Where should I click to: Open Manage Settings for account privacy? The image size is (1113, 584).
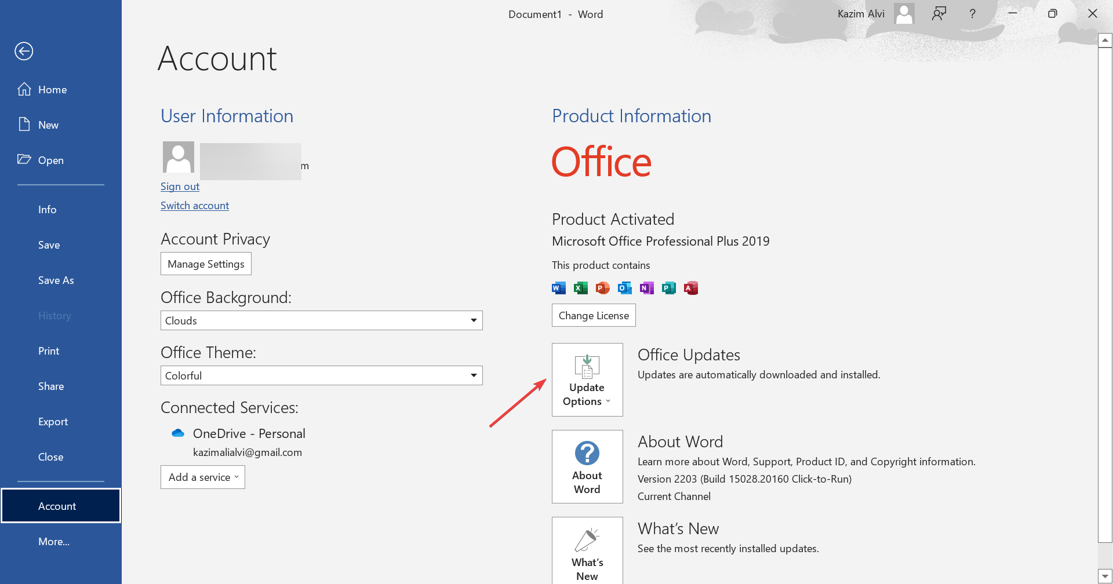(206, 264)
